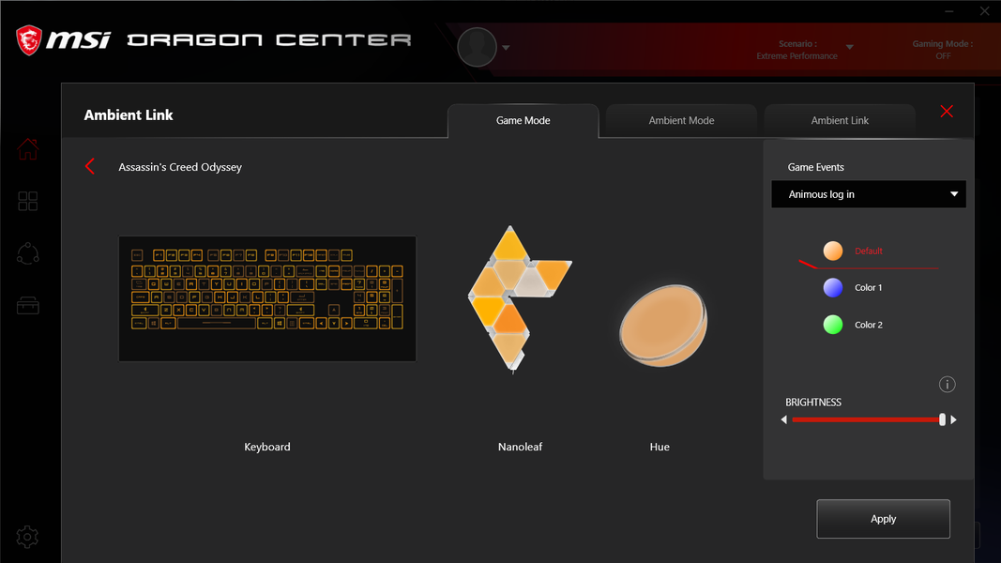Open the Home sidebar icon
1001x563 pixels.
coord(27,149)
